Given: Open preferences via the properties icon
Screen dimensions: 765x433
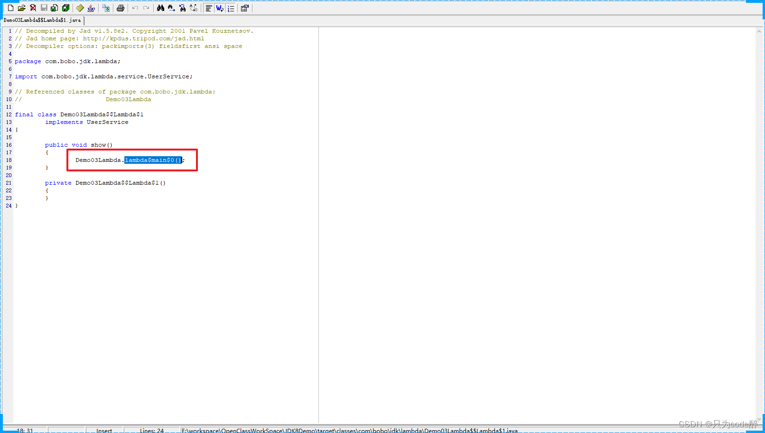Looking at the screenshot, I should click(245, 8).
